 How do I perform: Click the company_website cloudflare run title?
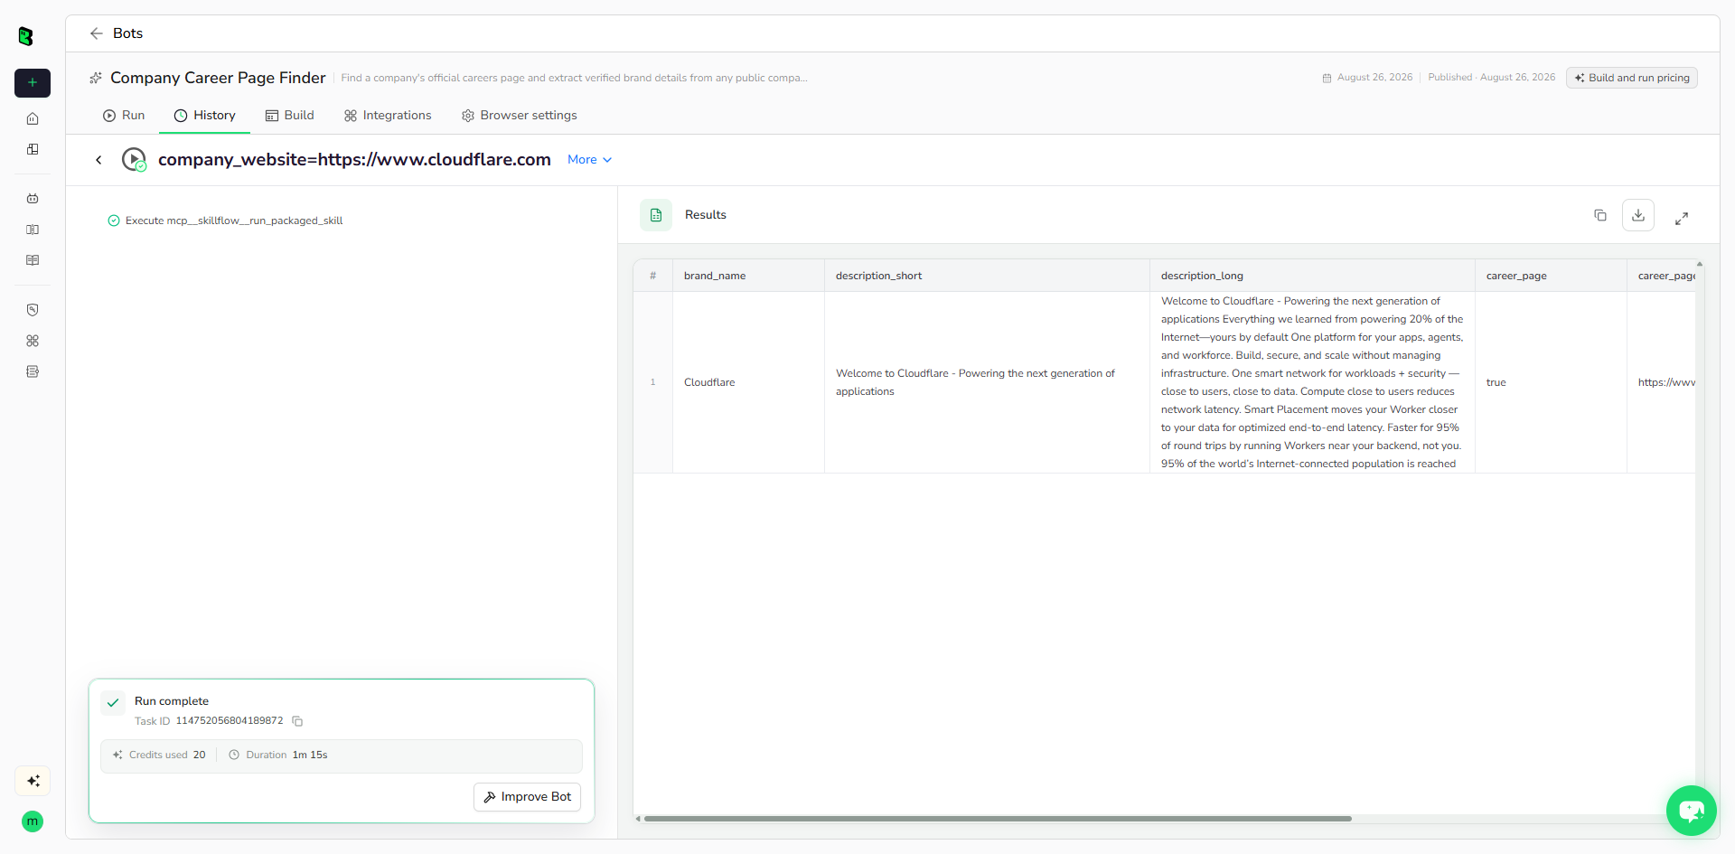pos(354,160)
